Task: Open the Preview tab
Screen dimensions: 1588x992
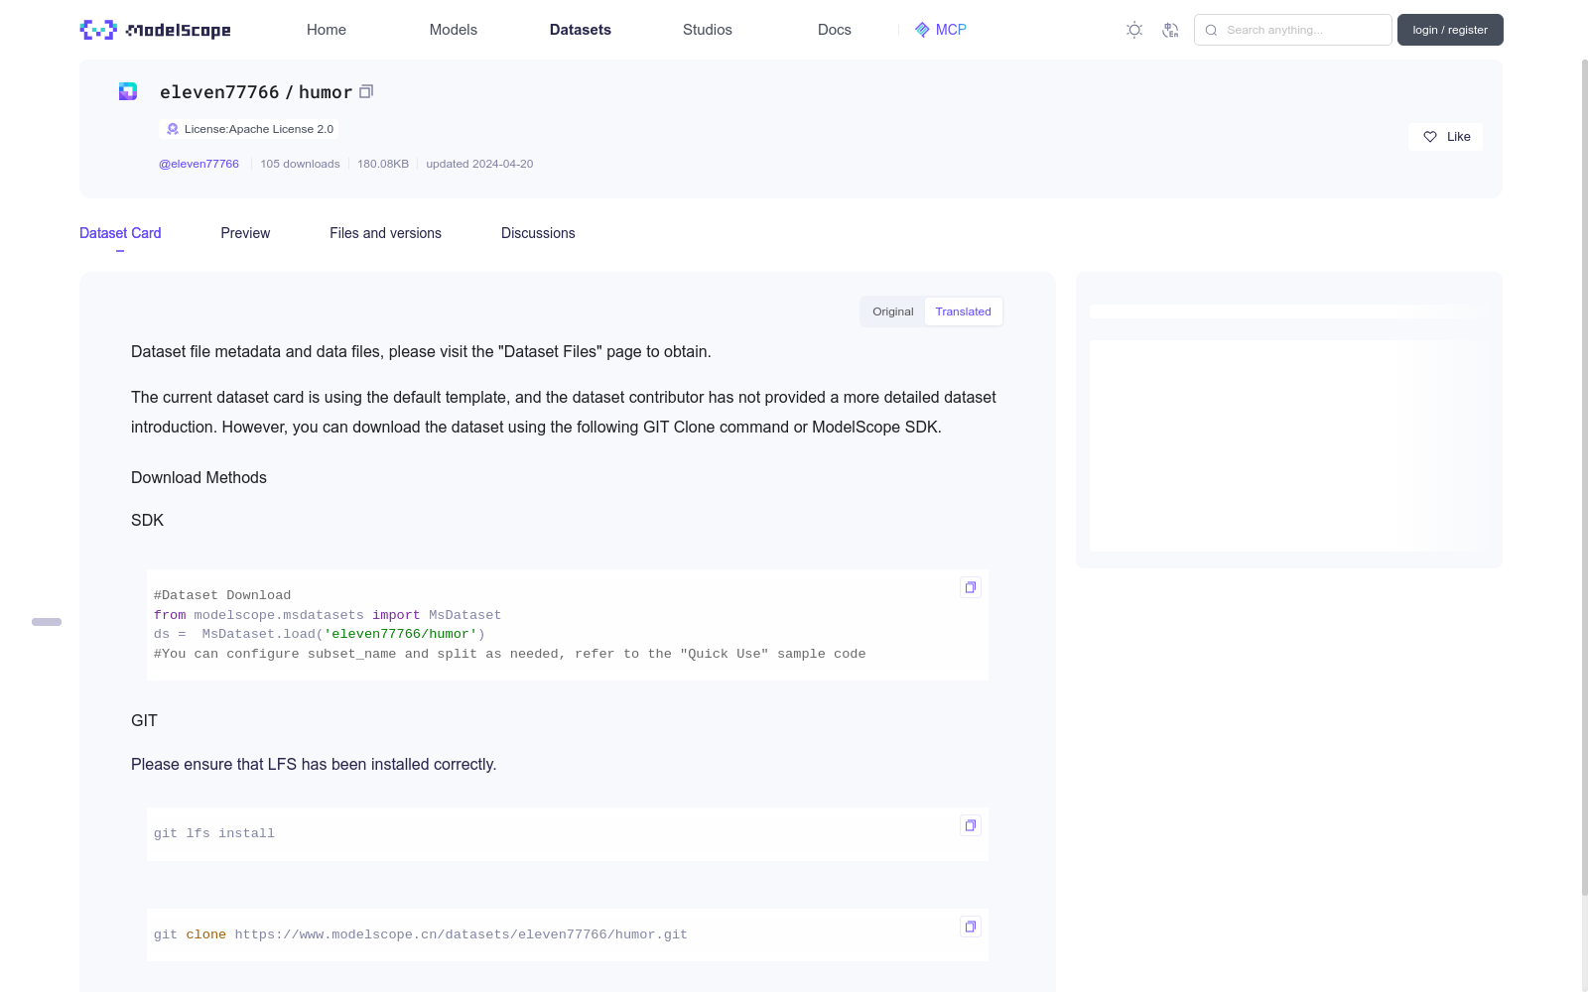Action: 245,233
